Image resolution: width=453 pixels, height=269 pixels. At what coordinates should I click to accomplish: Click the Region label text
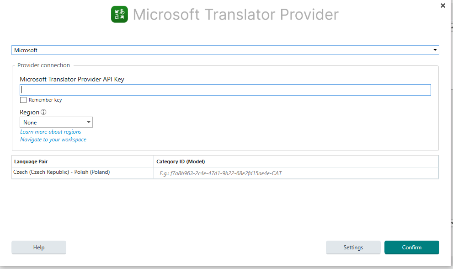point(29,112)
